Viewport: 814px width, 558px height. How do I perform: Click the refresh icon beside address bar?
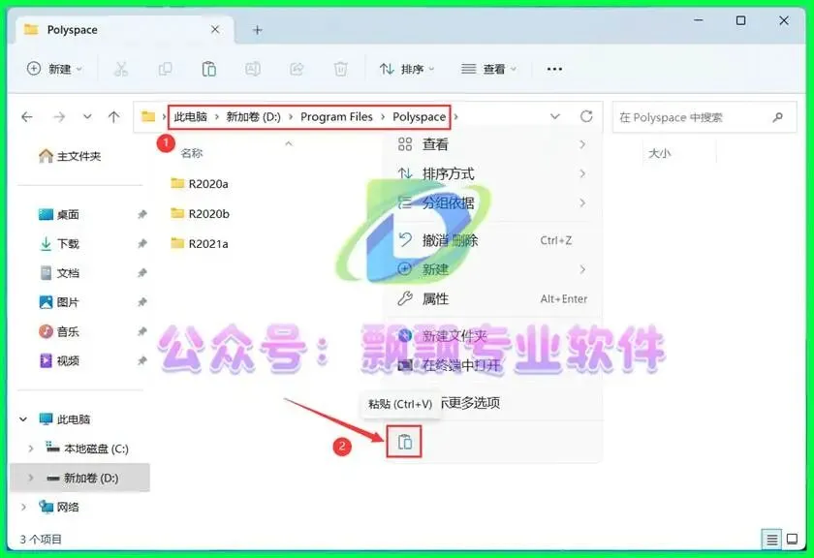586,116
